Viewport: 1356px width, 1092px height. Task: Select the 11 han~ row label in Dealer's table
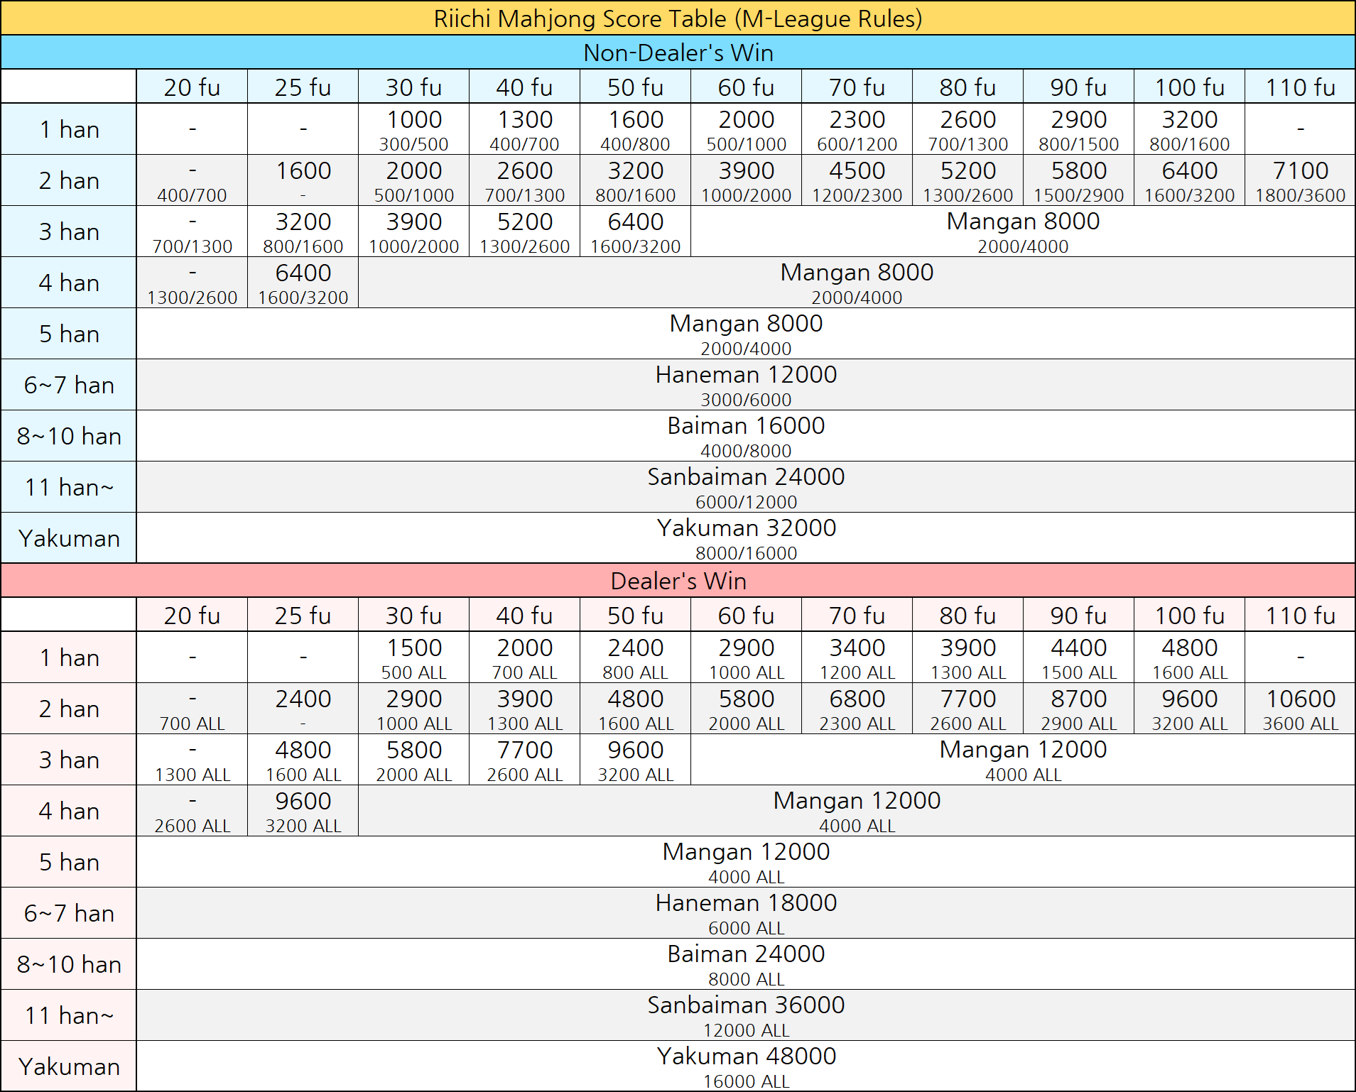69,1015
